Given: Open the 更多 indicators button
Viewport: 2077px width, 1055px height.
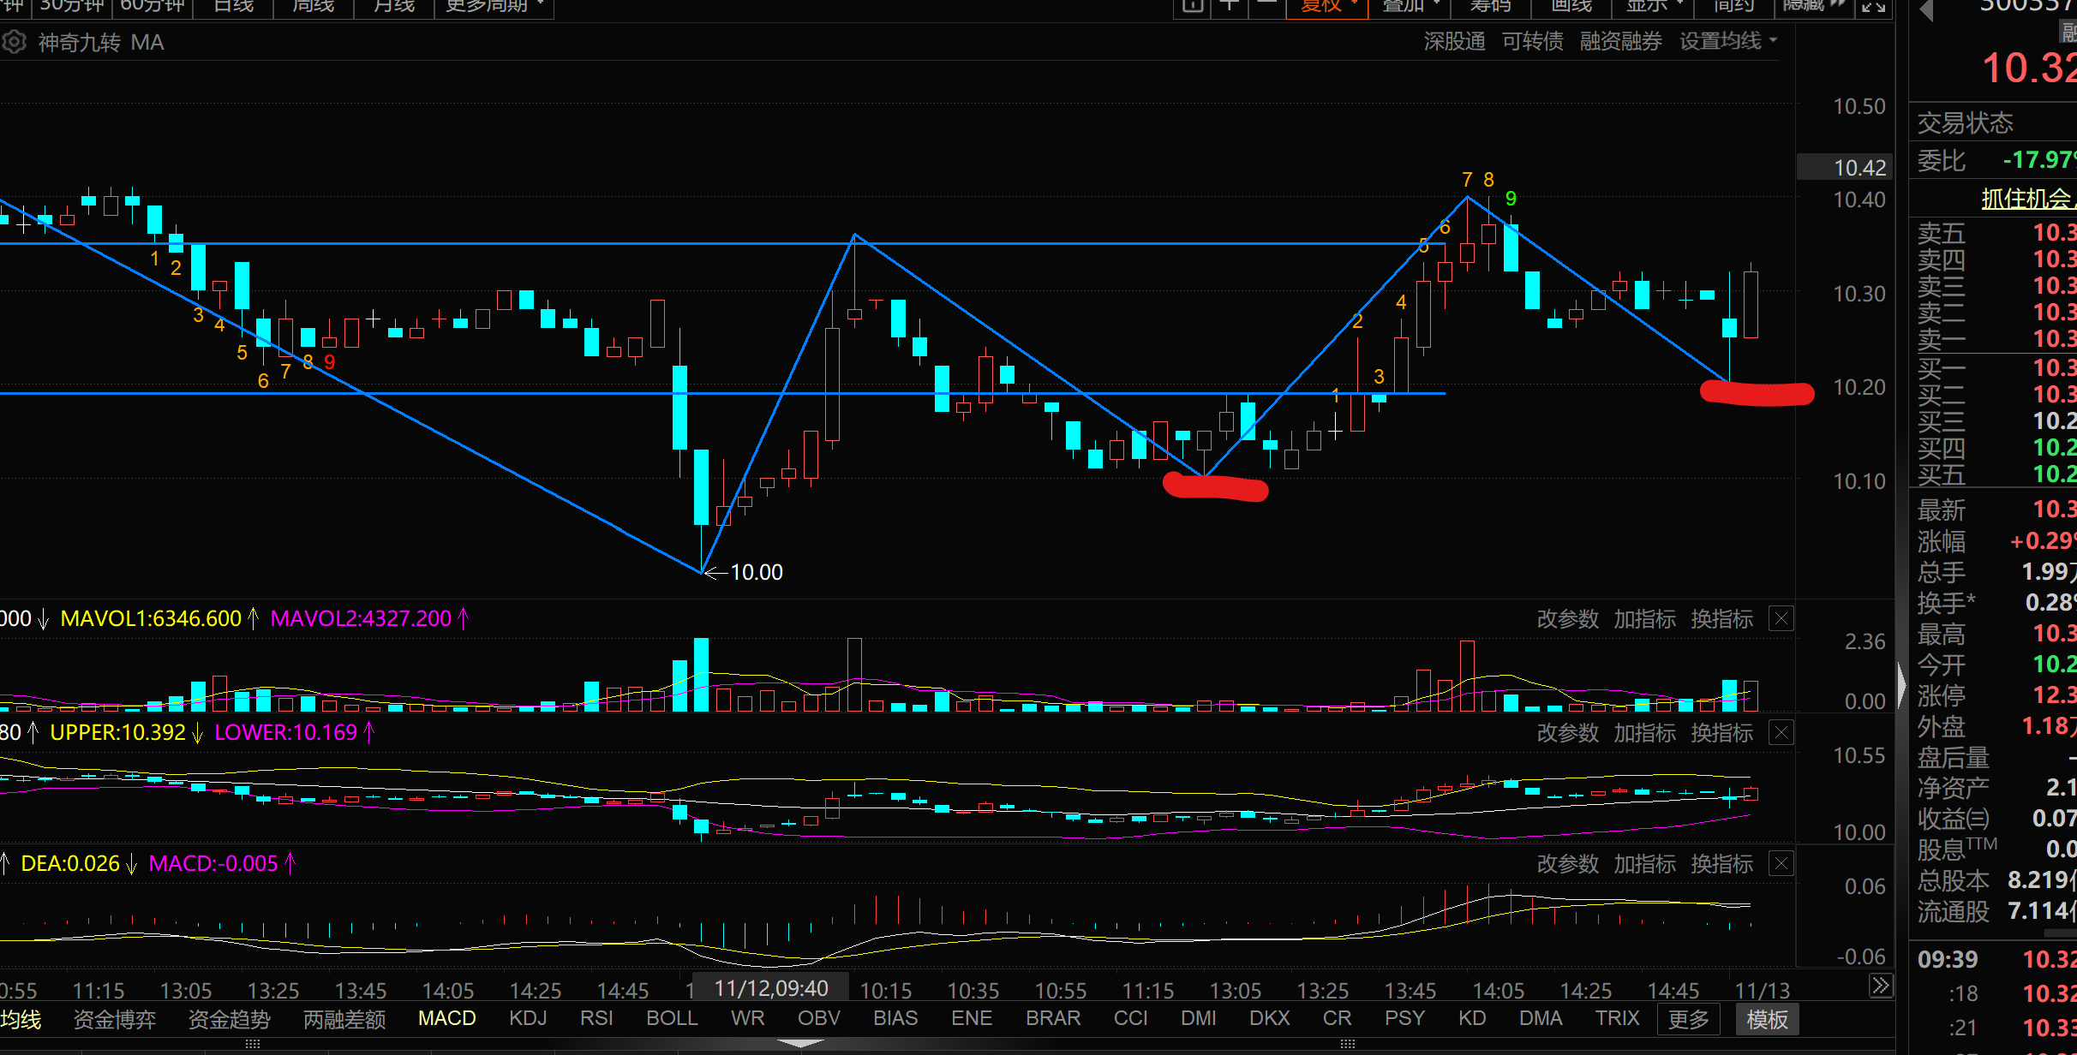Looking at the screenshot, I should coord(1688,1019).
